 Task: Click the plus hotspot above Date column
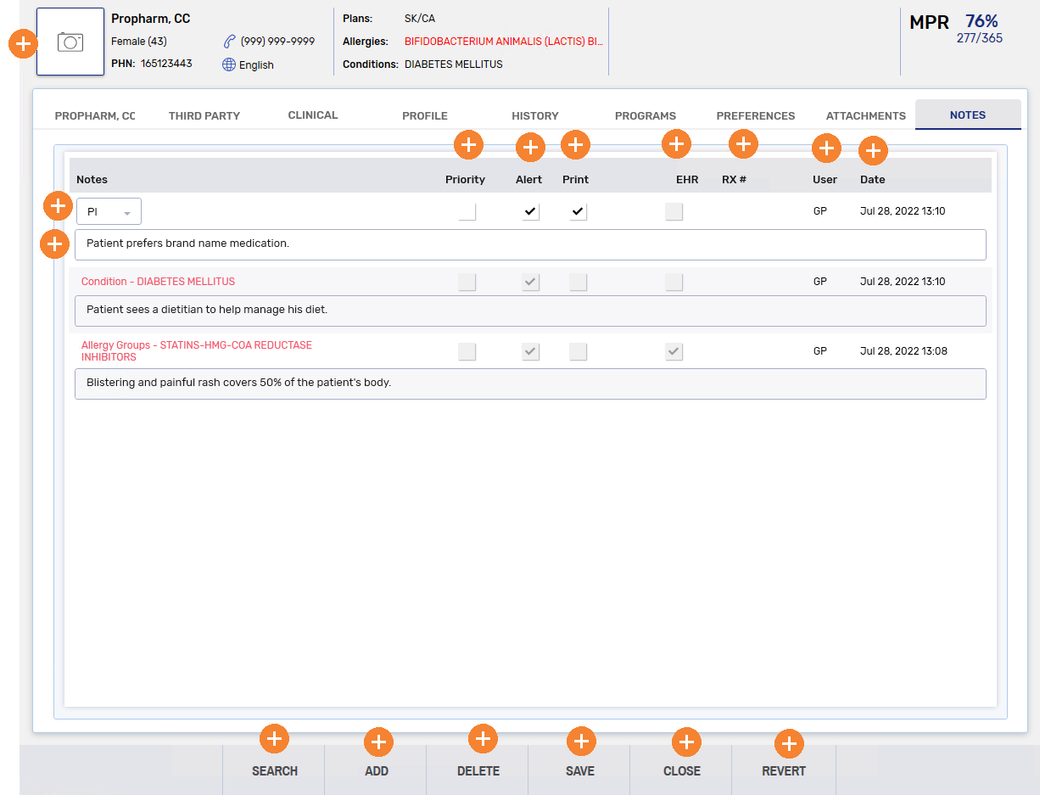point(873,152)
